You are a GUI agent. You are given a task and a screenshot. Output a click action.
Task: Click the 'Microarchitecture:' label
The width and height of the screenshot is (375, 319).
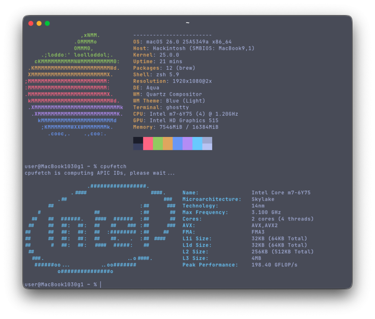(212, 199)
